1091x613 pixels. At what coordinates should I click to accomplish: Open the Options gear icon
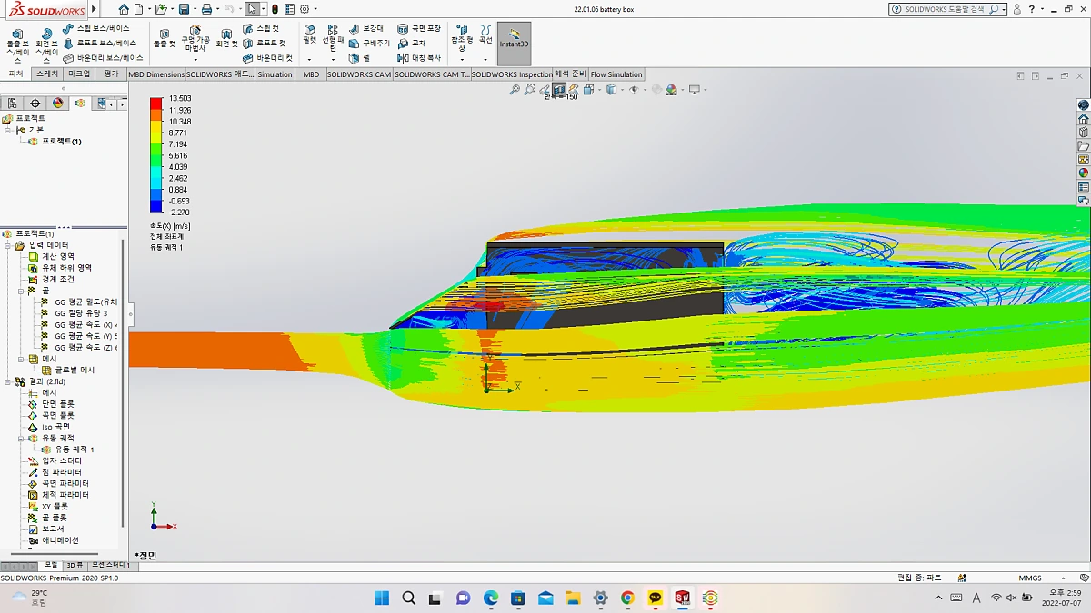pyautogui.click(x=305, y=9)
